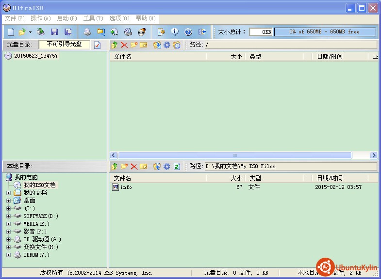Click the Exit door icon in toolbar
Image resolution: width=381 pixels, height=279 pixels.
click(202, 32)
